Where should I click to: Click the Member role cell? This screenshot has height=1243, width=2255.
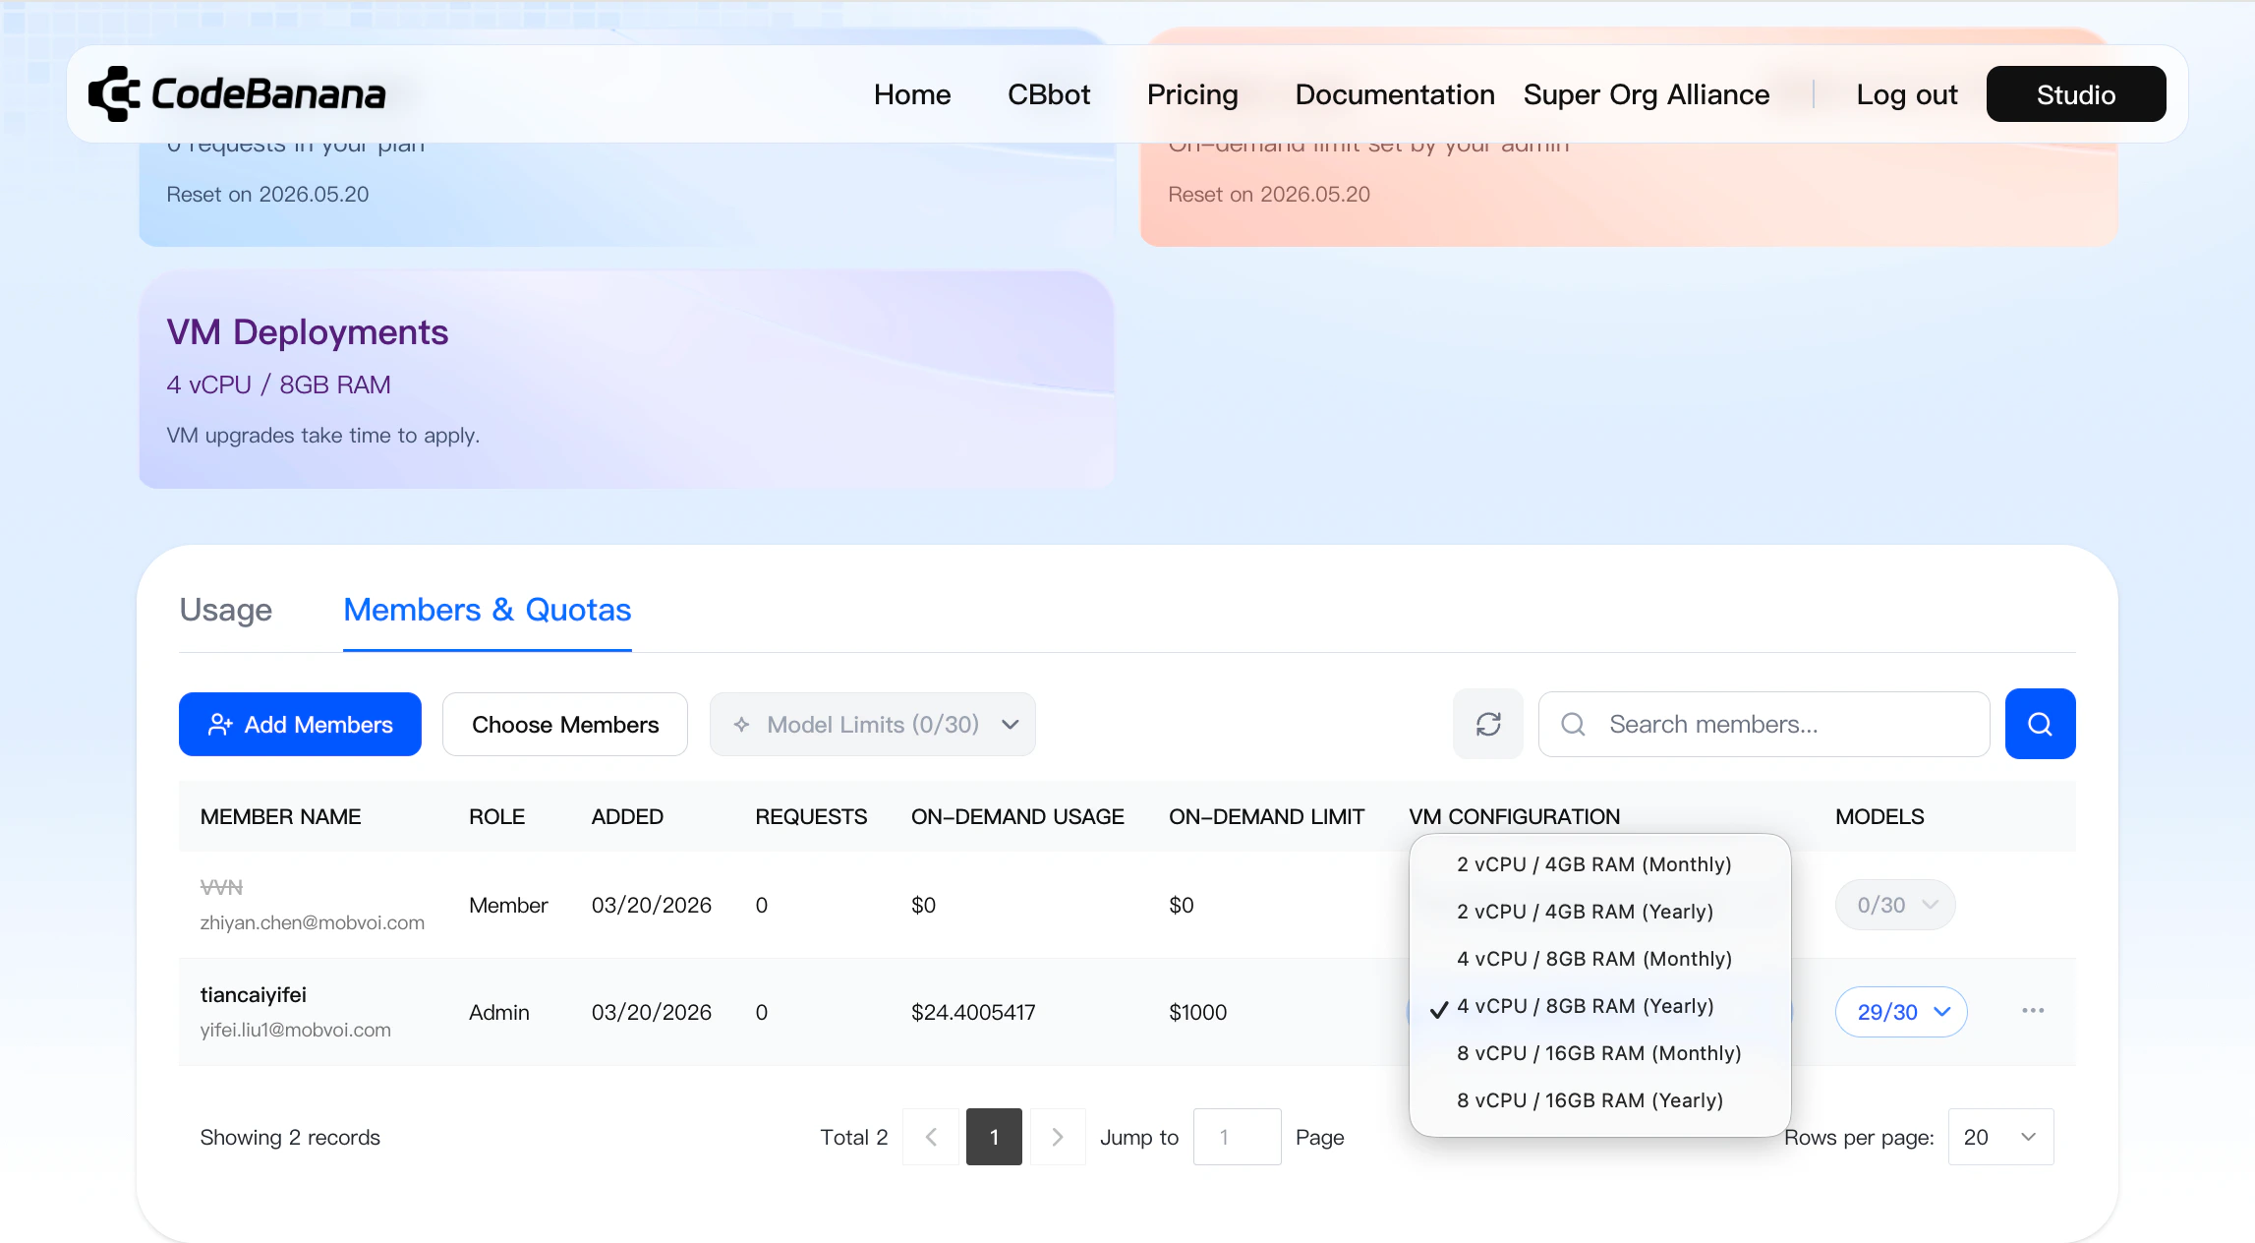coord(508,905)
